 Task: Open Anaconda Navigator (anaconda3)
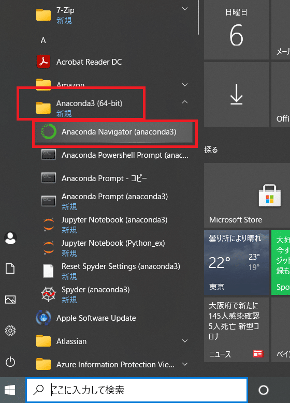113,132
